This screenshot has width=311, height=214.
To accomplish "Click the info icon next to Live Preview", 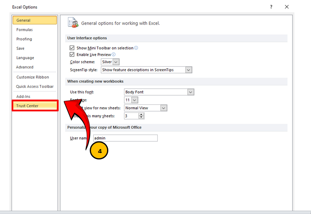I will 113,55.
